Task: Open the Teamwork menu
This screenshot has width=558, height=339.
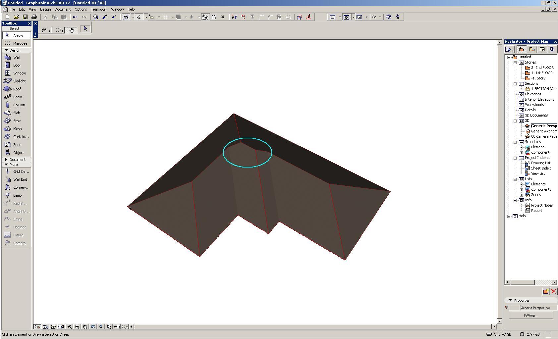Action: pos(99,9)
